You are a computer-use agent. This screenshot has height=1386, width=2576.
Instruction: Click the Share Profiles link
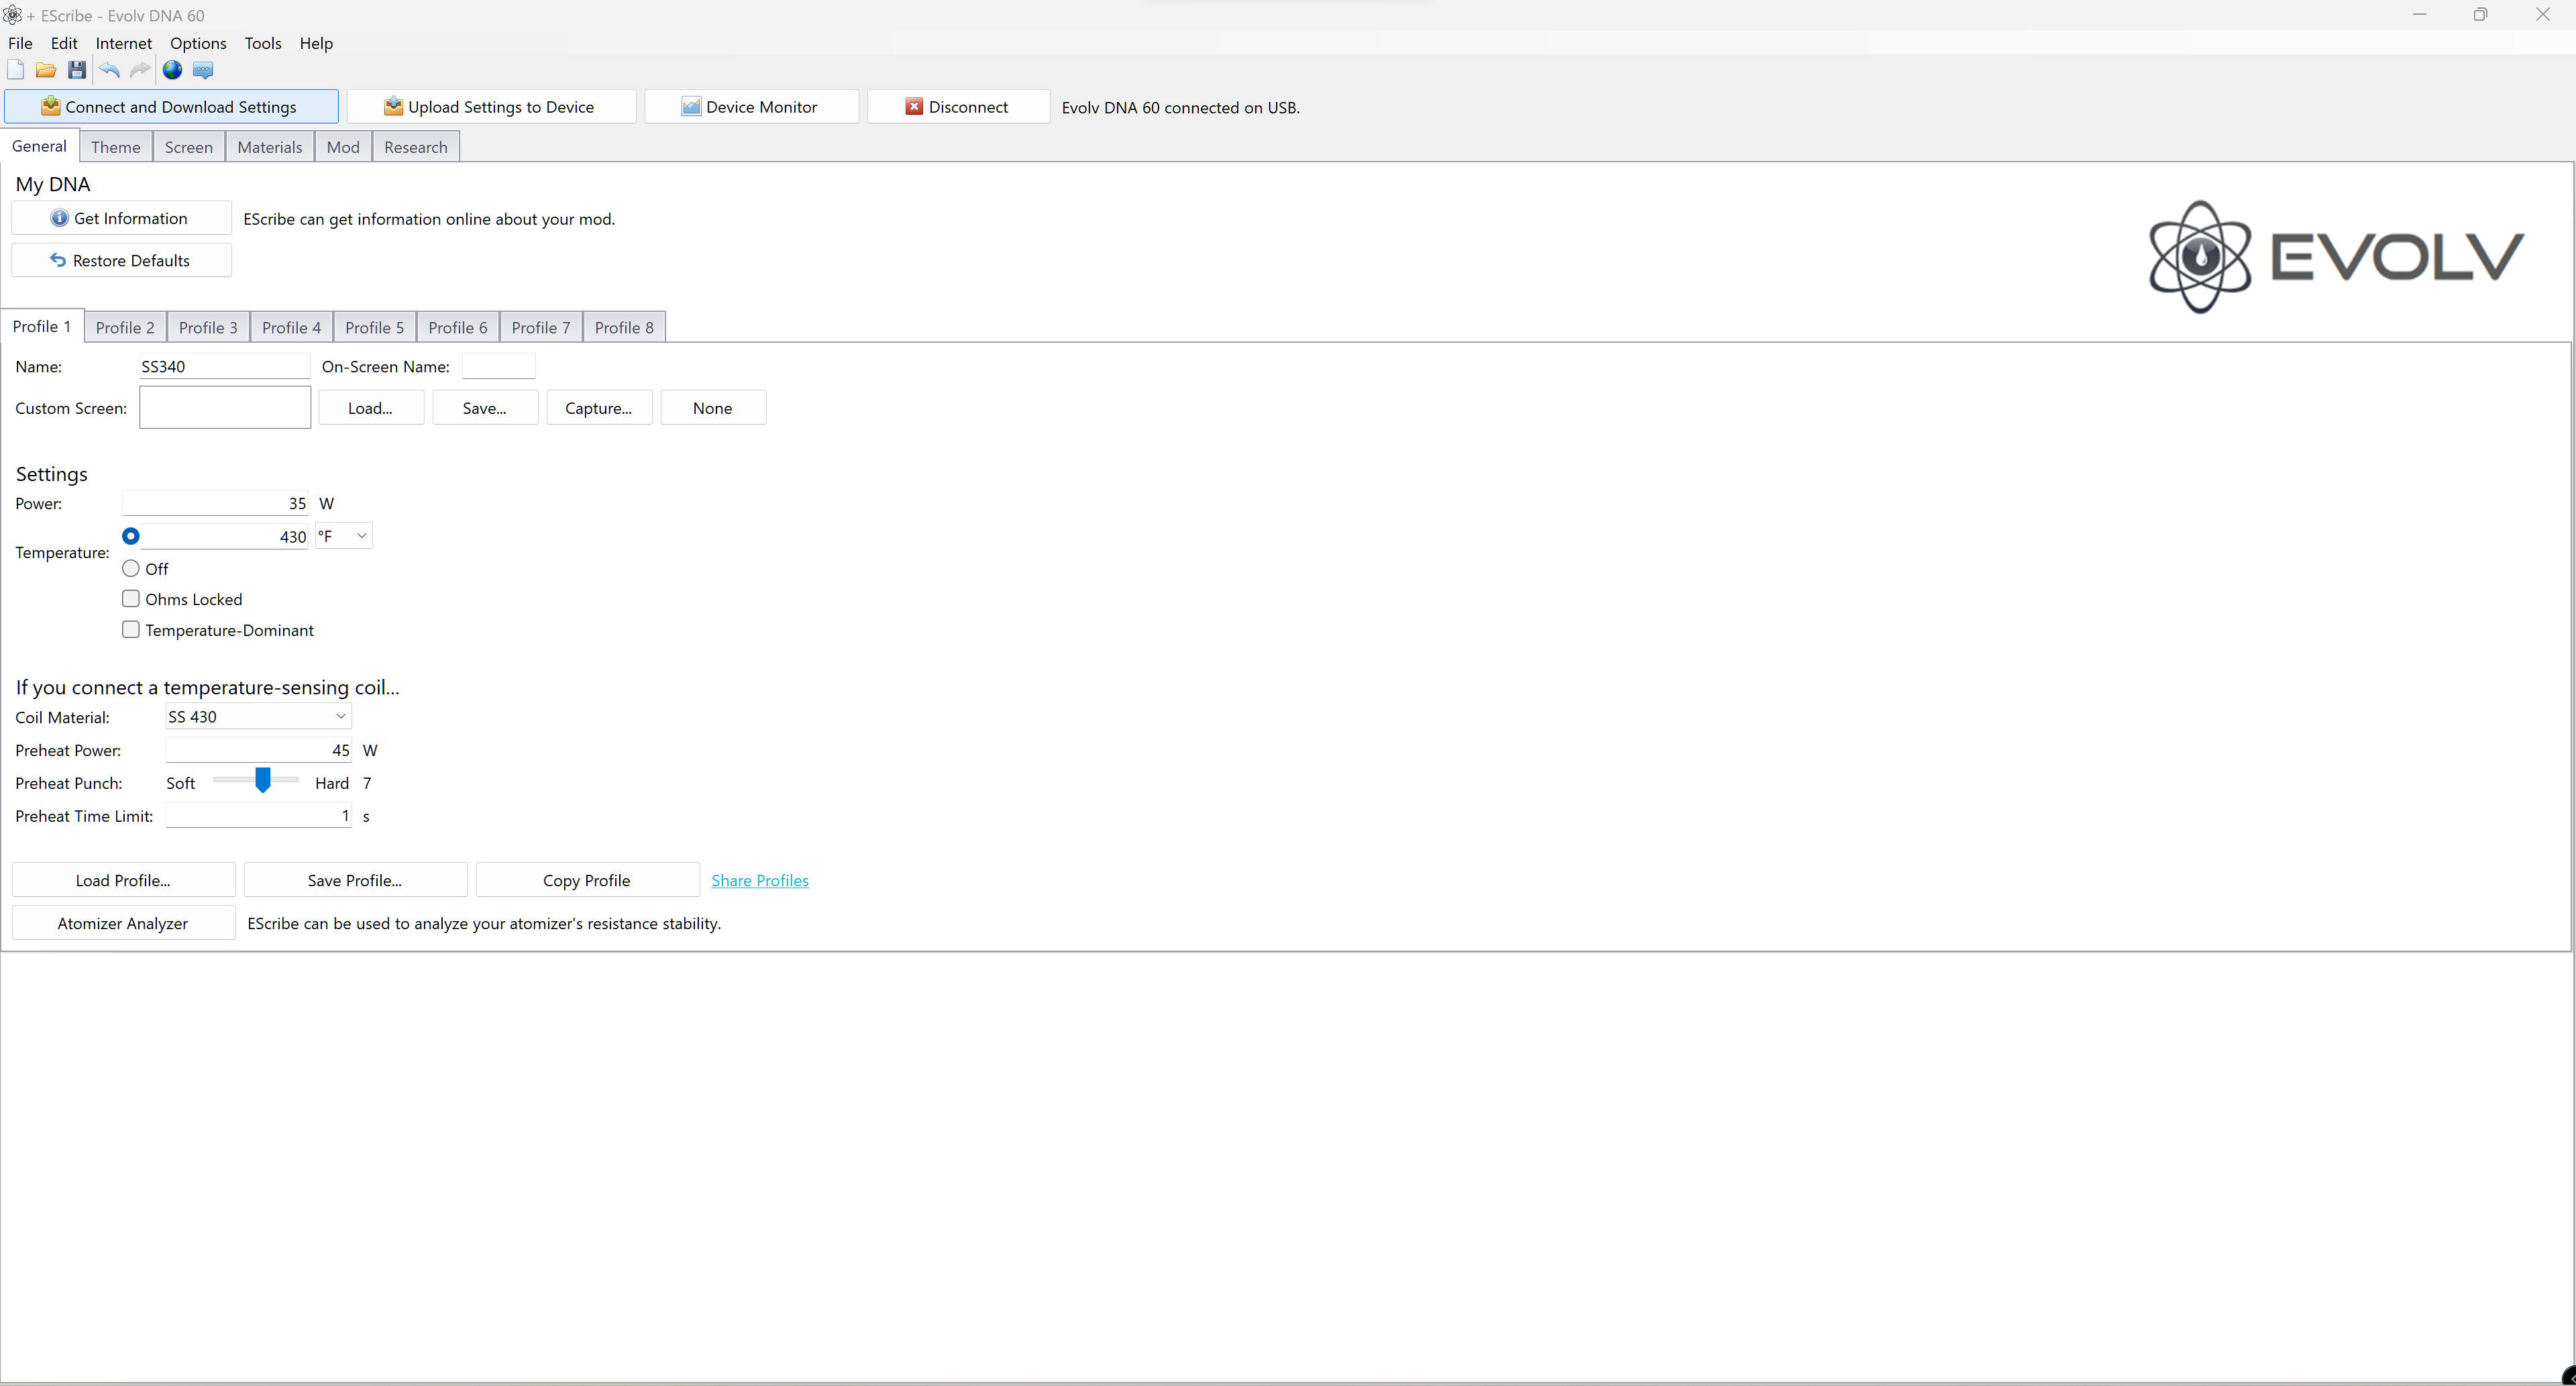pyautogui.click(x=759, y=881)
